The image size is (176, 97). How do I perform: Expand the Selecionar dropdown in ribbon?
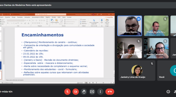tap(84, 24)
